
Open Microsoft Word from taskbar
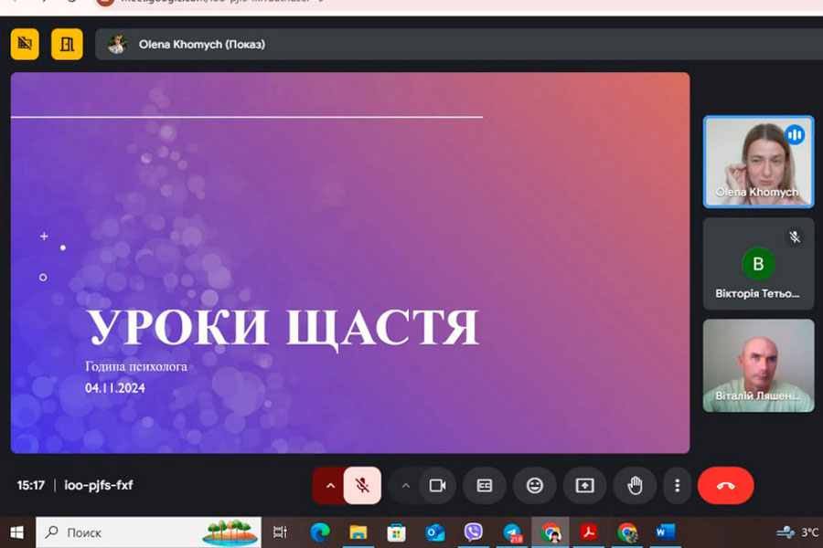pos(665,532)
